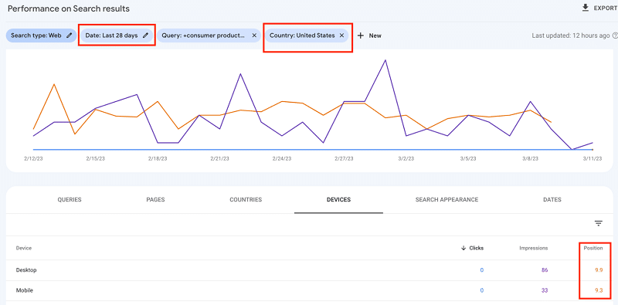This screenshot has height=305, width=618.
Task: Click the Device column header
Action: pos(24,249)
